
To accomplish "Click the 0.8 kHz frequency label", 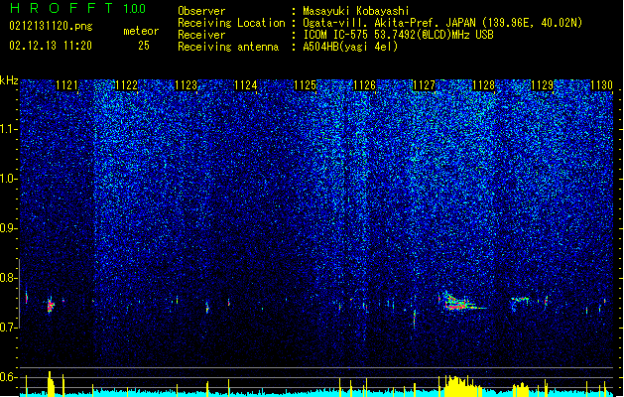I will 9,278.
